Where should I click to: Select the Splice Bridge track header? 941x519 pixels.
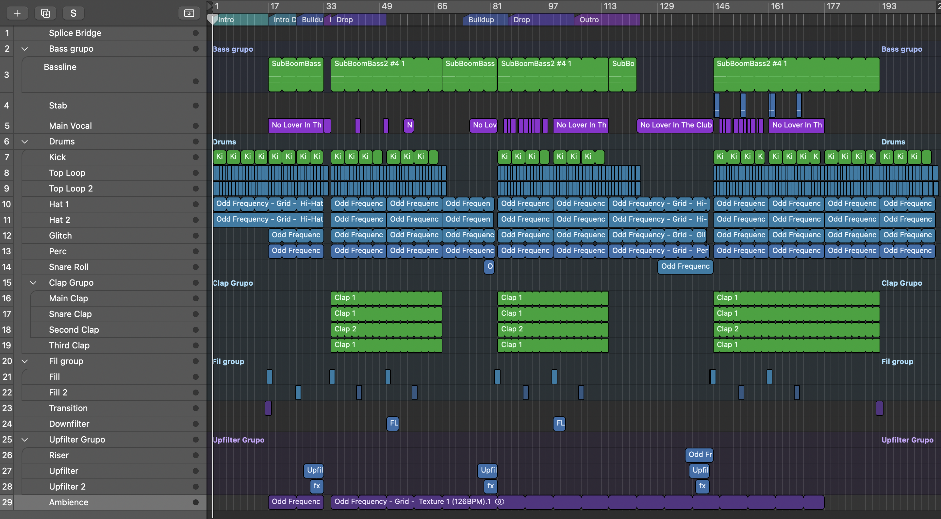[75, 33]
